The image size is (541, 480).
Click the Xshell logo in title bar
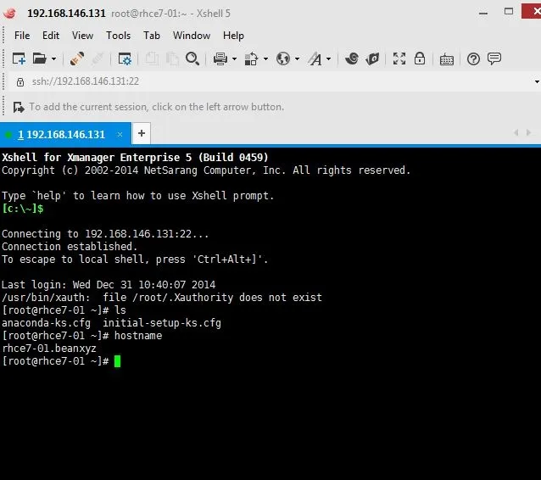(9, 14)
